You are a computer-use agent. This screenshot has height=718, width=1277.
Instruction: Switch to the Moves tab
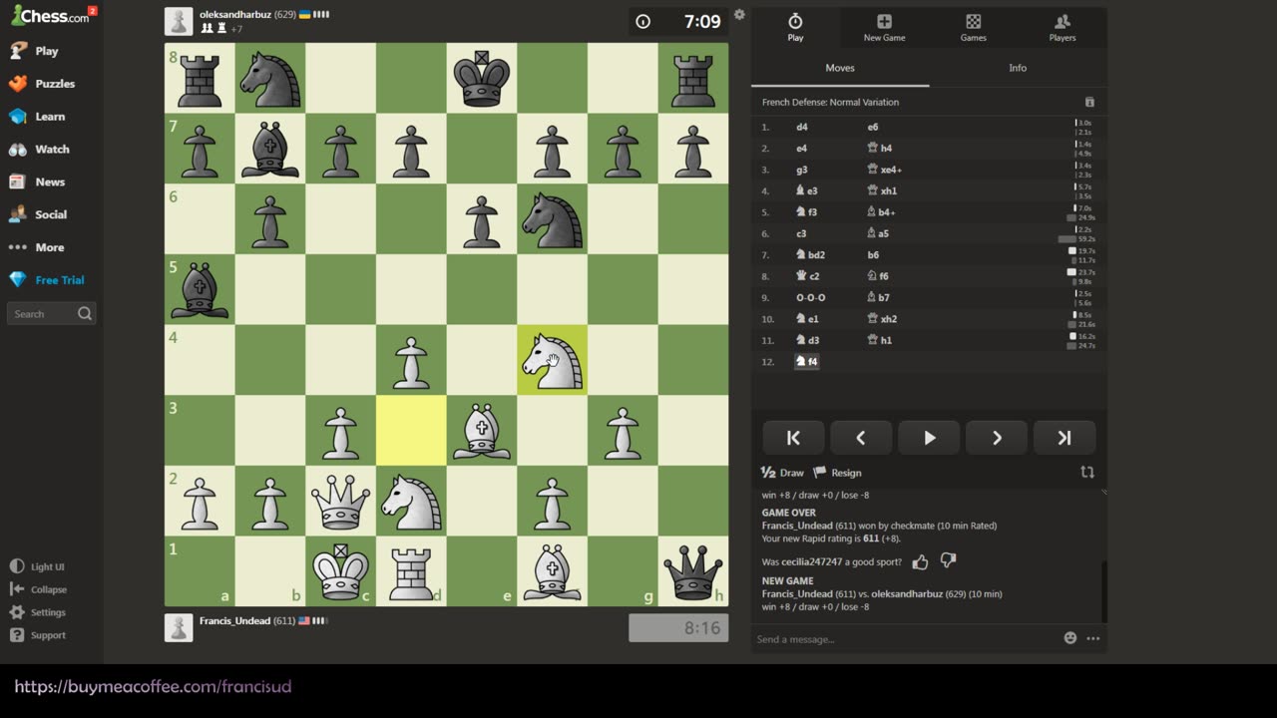click(840, 68)
